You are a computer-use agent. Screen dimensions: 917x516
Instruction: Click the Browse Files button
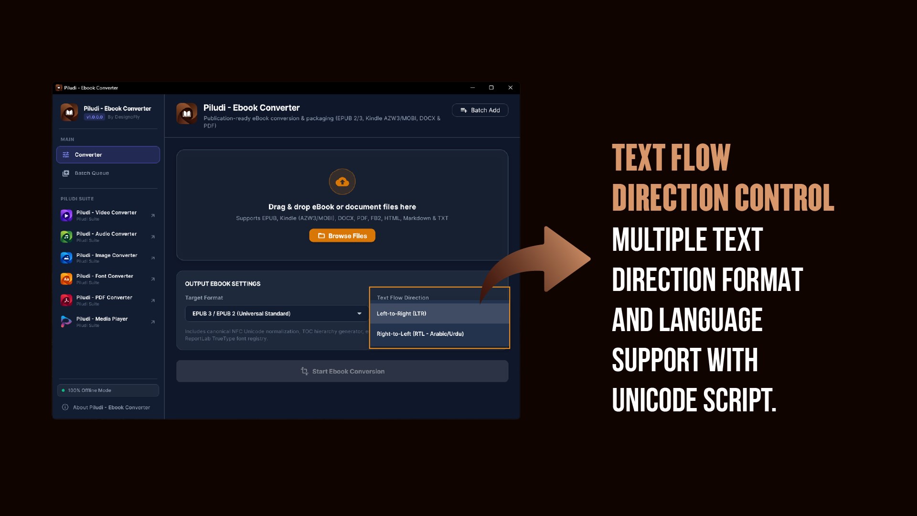342,236
